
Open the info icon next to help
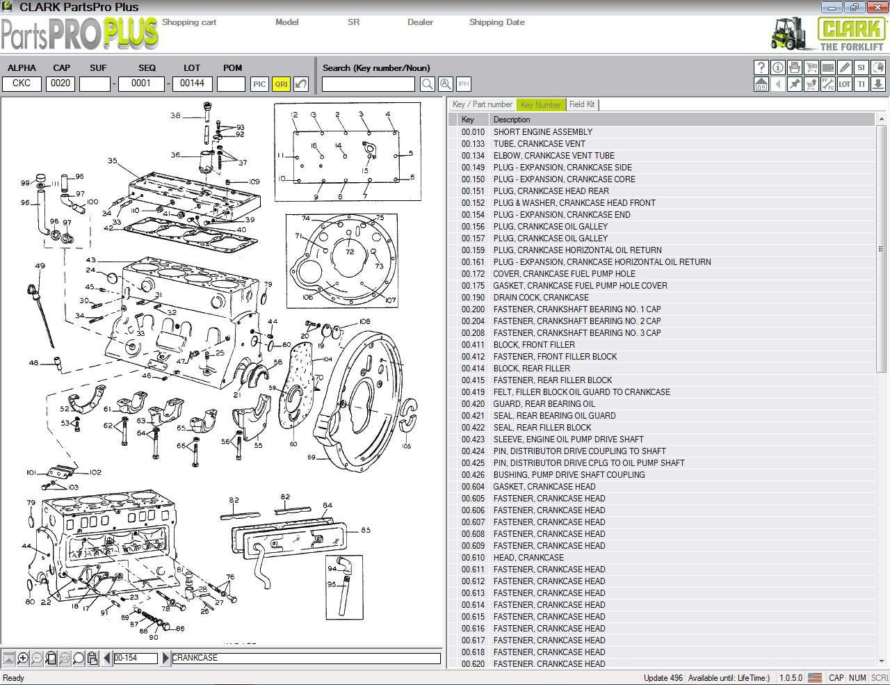(778, 67)
